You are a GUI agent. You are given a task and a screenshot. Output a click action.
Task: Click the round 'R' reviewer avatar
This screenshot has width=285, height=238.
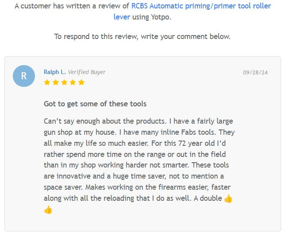coord(24,76)
